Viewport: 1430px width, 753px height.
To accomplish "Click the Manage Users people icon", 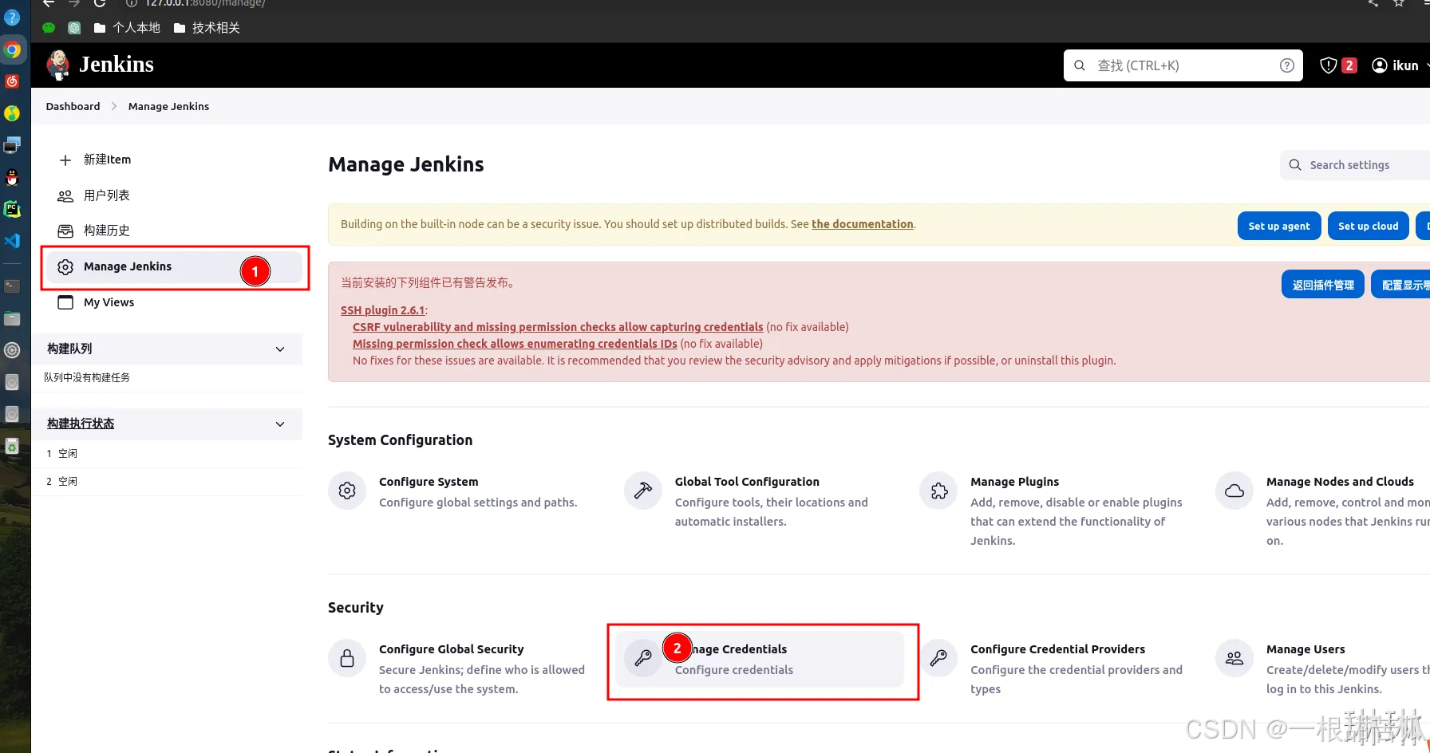I will [1234, 658].
